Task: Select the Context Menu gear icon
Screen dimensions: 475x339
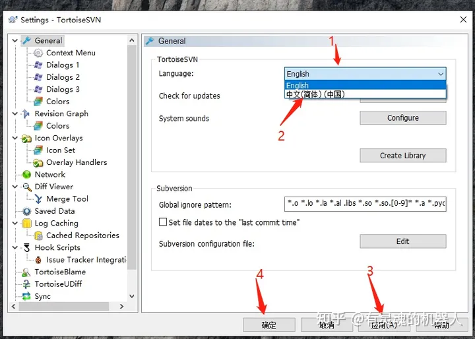Action: [x=39, y=53]
